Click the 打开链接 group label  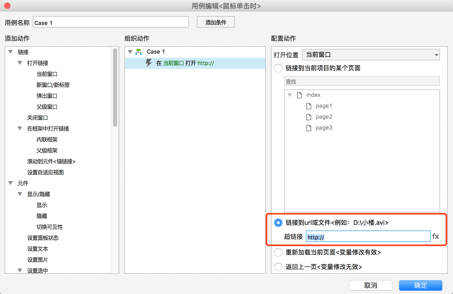coord(38,63)
